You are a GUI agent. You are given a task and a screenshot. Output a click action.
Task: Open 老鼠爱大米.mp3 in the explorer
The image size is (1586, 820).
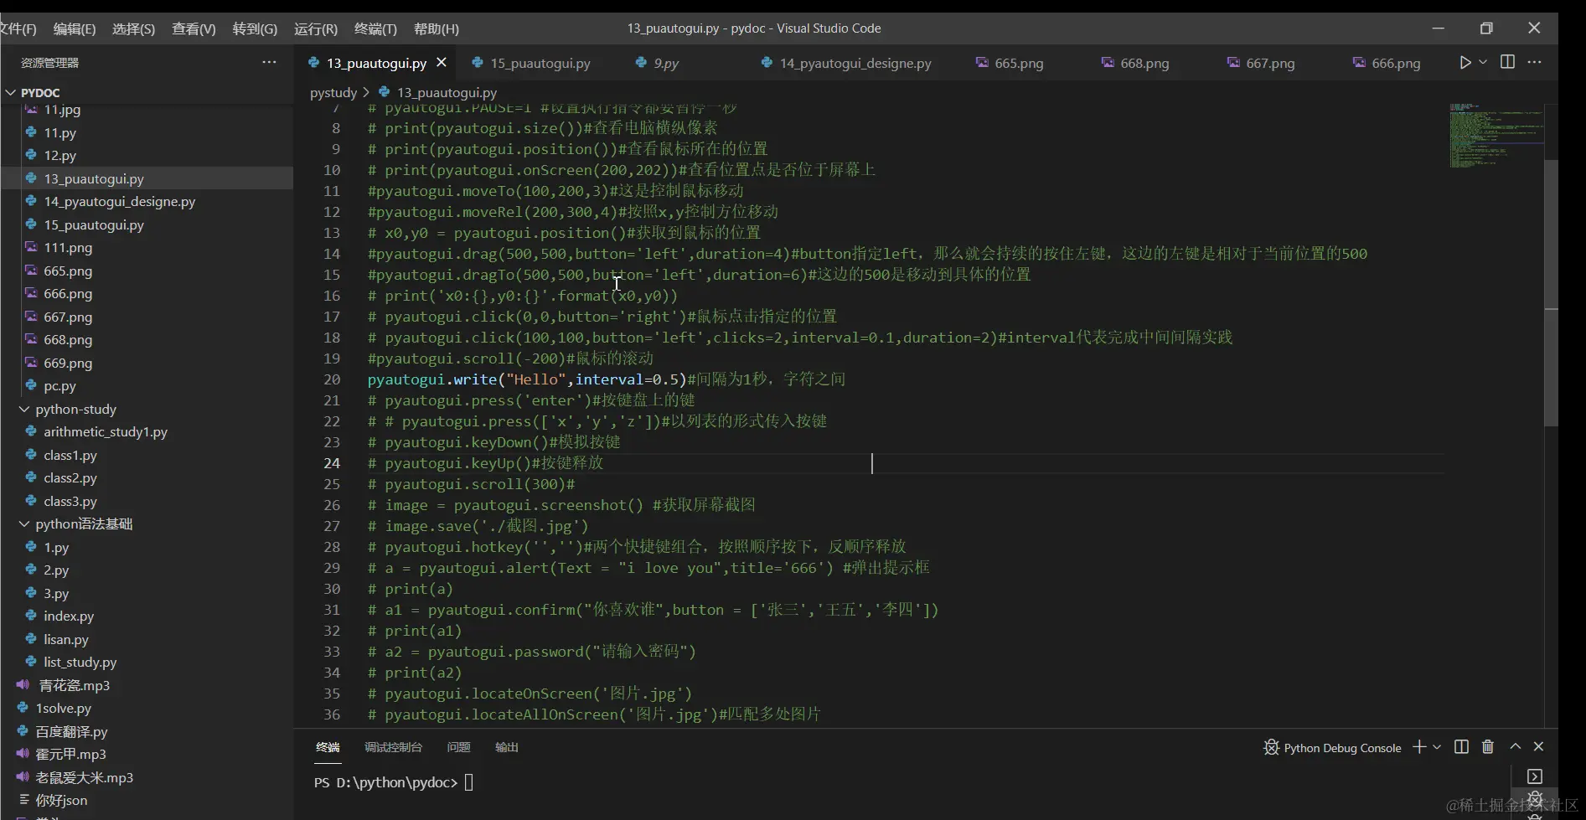(x=84, y=777)
